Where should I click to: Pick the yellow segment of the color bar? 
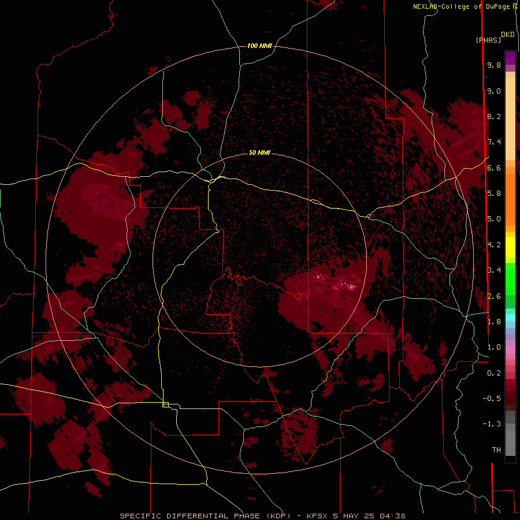(510, 247)
